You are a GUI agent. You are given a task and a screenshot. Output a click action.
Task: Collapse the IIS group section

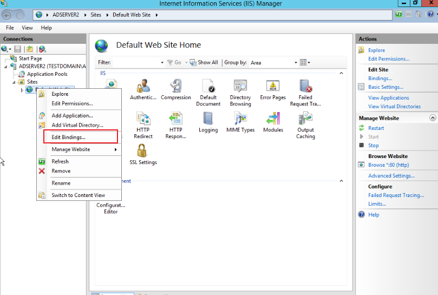click(x=341, y=73)
